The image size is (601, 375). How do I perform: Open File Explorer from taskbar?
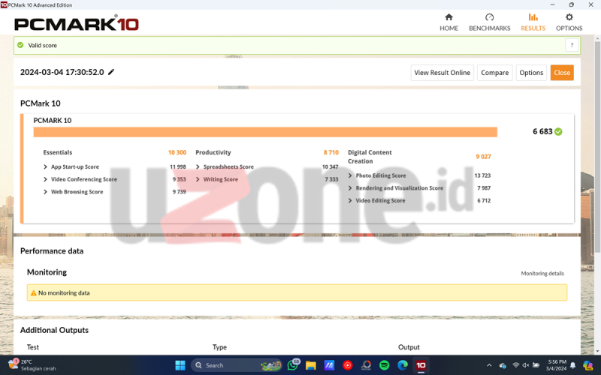(x=311, y=365)
